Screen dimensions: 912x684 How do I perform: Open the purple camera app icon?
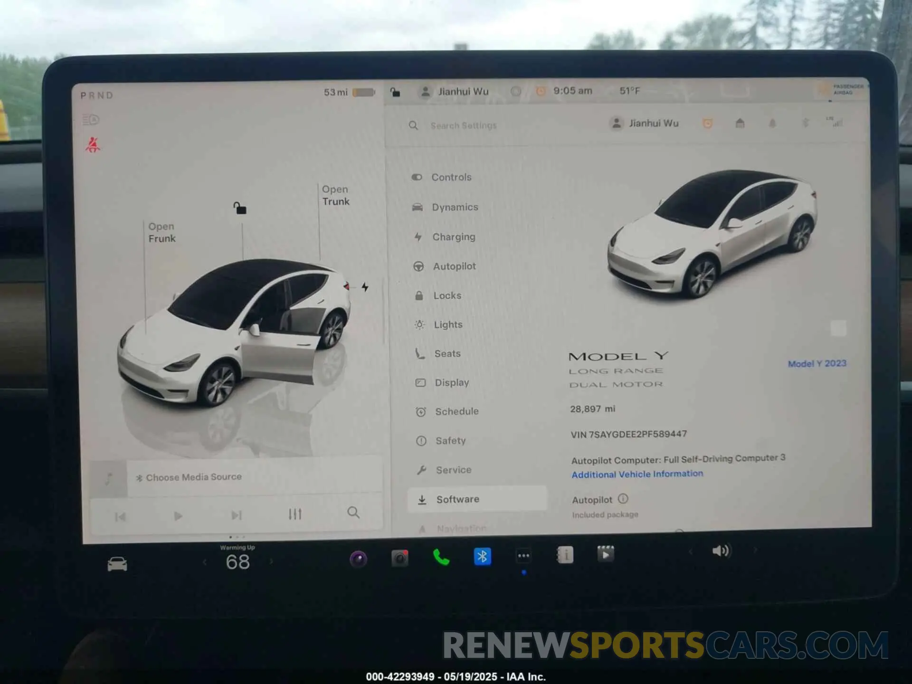(358, 559)
